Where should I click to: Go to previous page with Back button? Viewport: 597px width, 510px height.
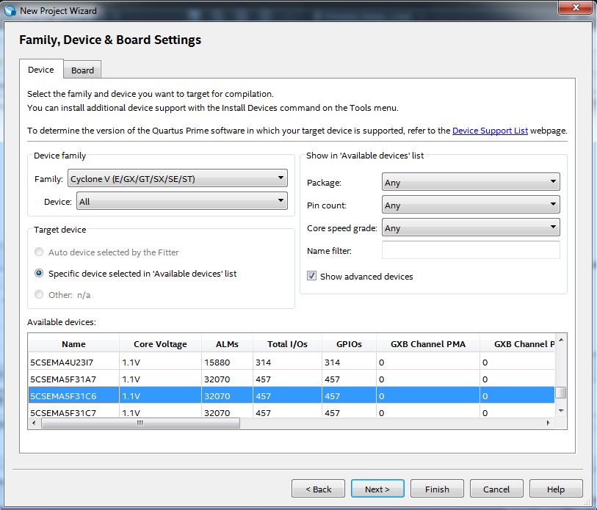click(318, 489)
